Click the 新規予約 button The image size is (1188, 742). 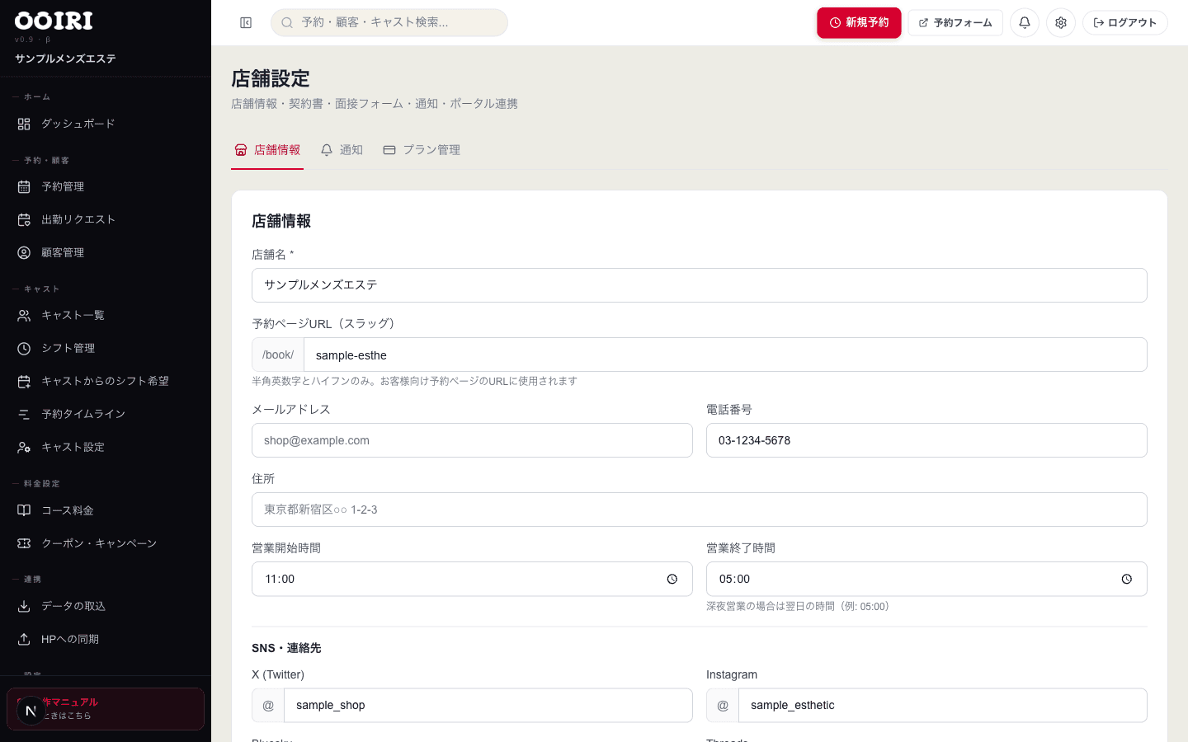click(x=859, y=23)
